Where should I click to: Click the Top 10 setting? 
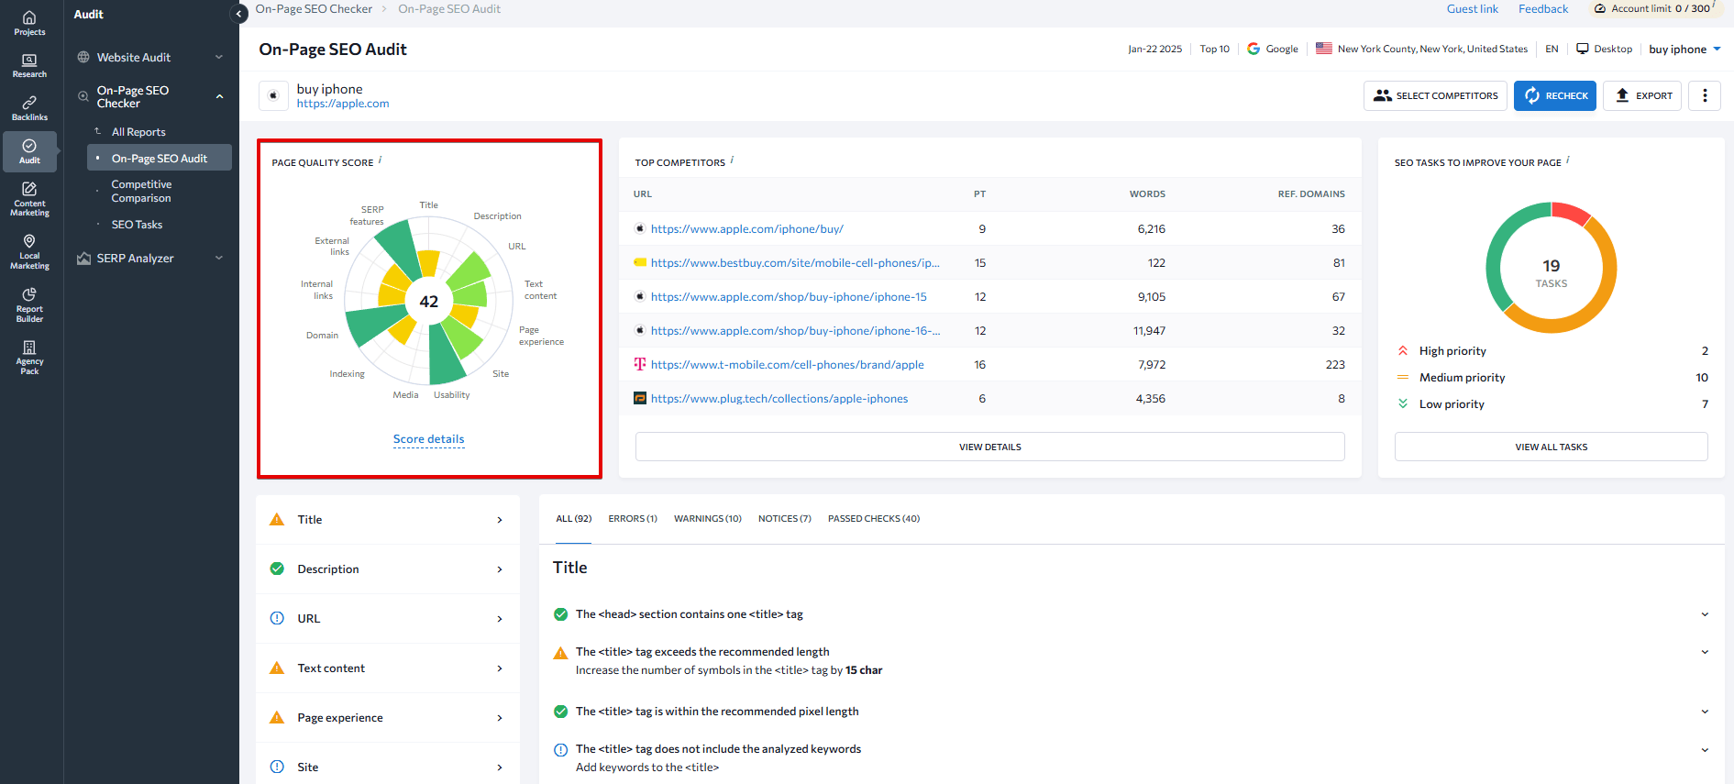(1215, 49)
